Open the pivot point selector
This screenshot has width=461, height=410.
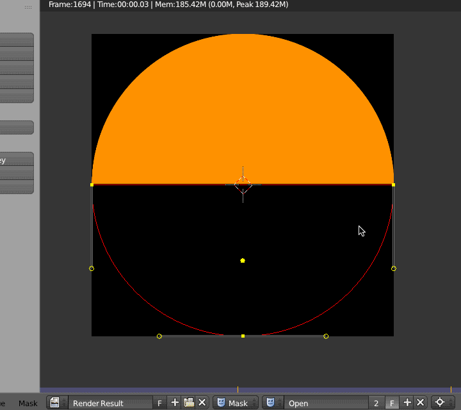(443, 403)
